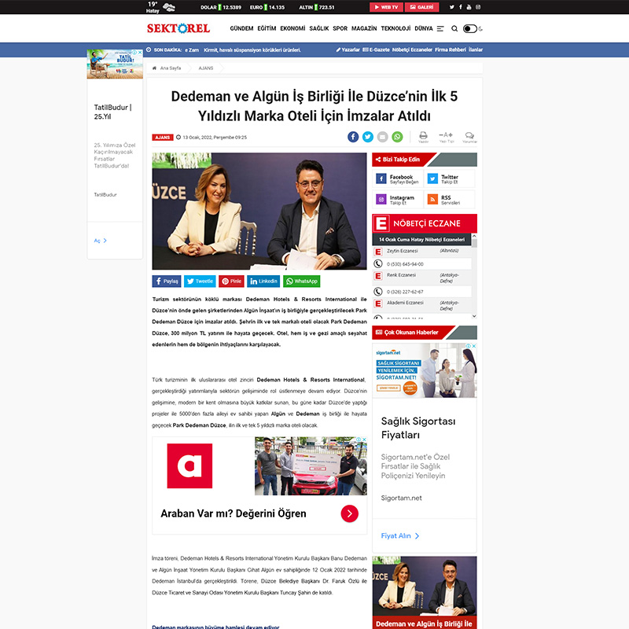629x629 pixels.
Task: Change font size with Yazı Tipi icon
Action: click(x=447, y=136)
